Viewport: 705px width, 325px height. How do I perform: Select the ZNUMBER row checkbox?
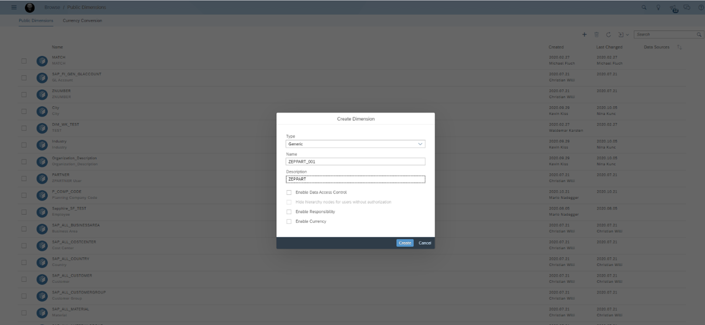pyautogui.click(x=24, y=94)
